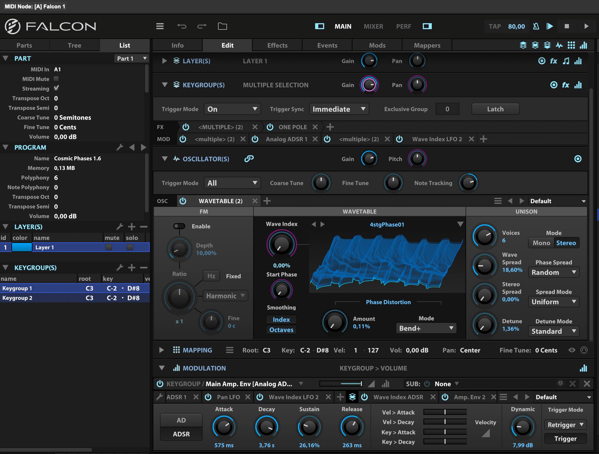The width and height of the screenshot is (599, 454).
Task: Click the mapping grid view icon in tab bar
Action: point(571,45)
